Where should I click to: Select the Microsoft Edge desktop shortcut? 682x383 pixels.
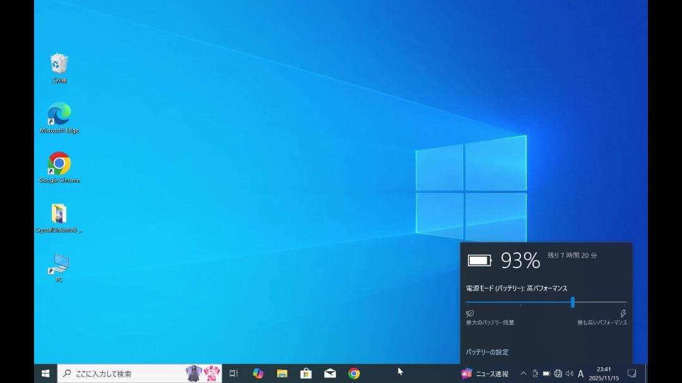click(59, 114)
